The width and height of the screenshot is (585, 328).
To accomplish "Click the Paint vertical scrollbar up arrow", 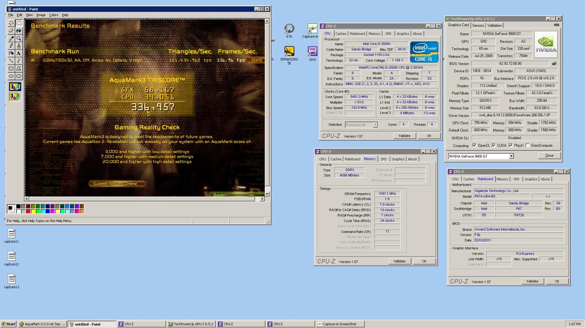I will tap(267, 21).
